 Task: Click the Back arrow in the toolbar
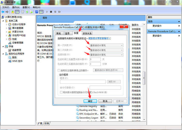coord(3,12)
